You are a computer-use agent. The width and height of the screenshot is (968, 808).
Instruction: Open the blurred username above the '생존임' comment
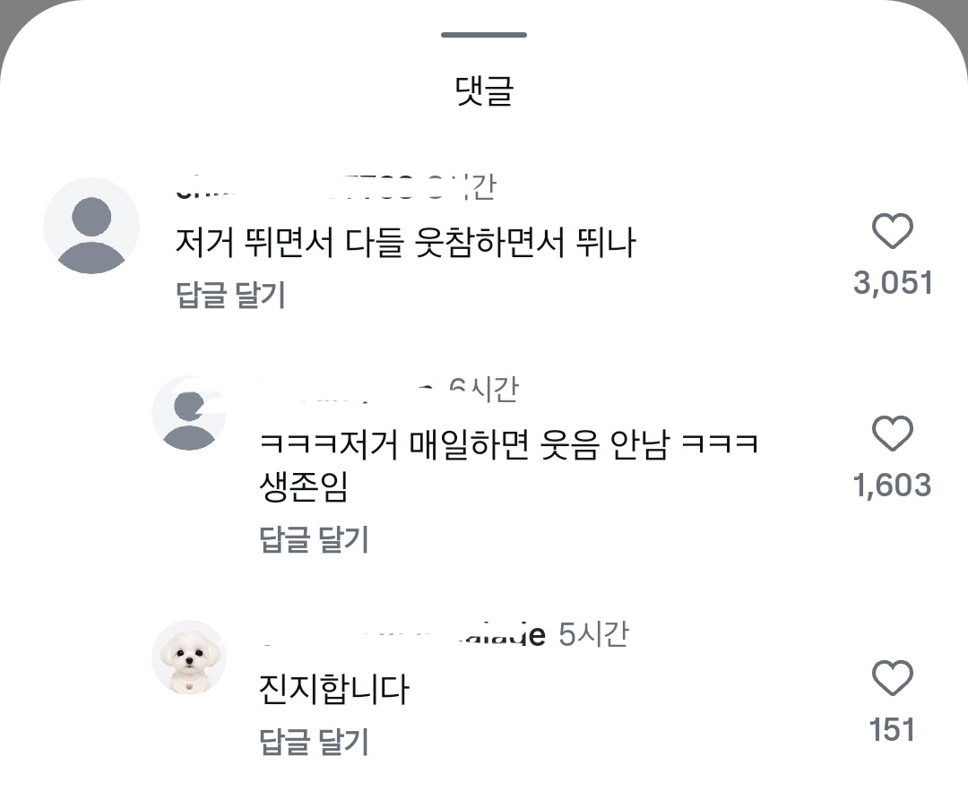click(x=346, y=390)
